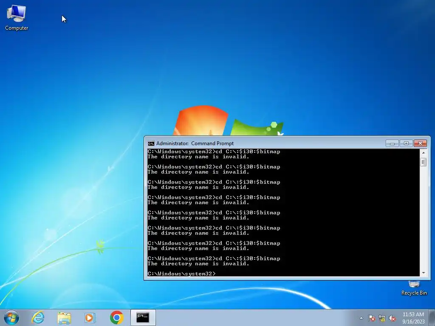The image size is (435, 326).
Task: Click the Administrator: Command Prompt title text
Action: 195,143
